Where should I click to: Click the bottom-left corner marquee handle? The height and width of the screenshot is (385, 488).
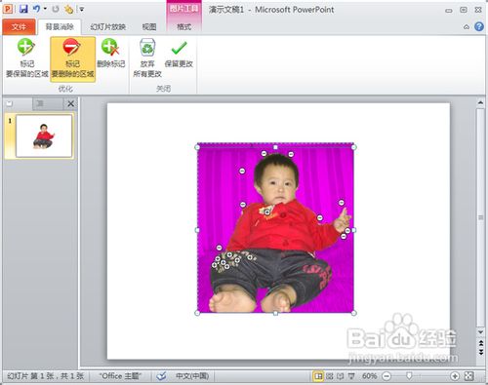[197, 313]
